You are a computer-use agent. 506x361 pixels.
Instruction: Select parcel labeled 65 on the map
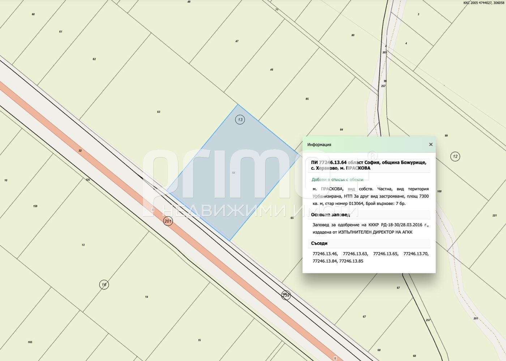pos(292,218)
